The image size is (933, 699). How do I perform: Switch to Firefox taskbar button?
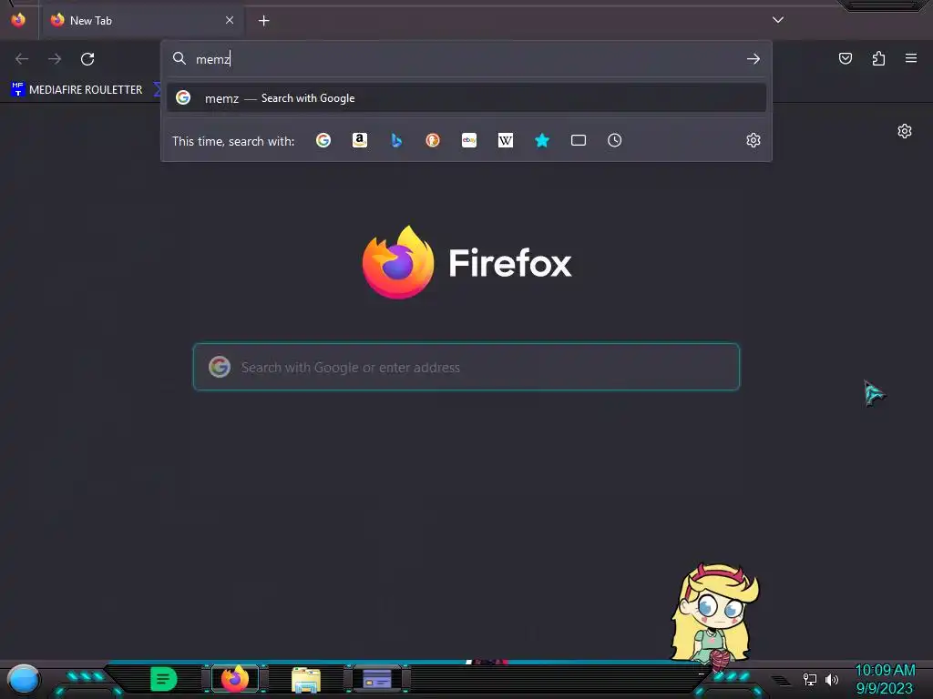[235, 679]
